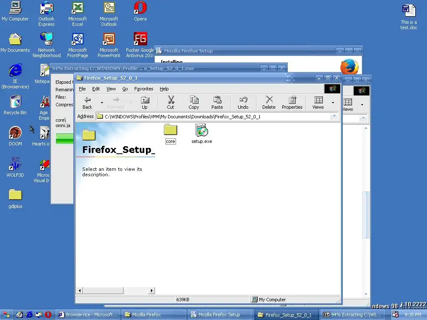The width and height of the screenshot is (427, 320).
Task: Select the core folder
Action: [171, 134]
